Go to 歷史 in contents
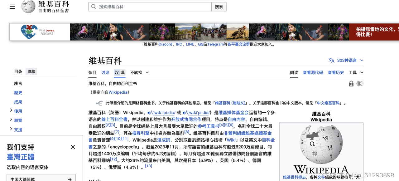The height and width of the screenshot is (181, 399). [x=18, y=93]
